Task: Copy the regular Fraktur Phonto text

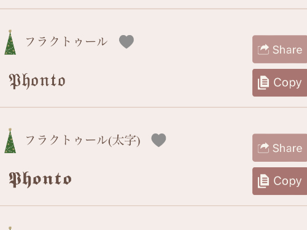Action: tap(279, 82)
